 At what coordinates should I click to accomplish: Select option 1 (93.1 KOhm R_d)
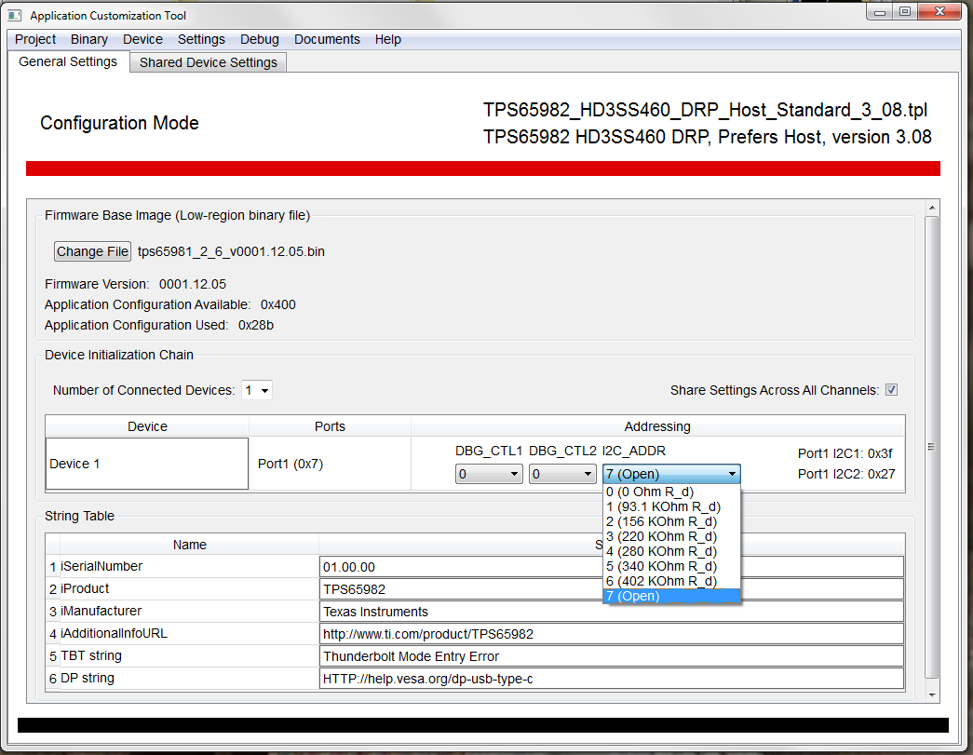tap(671, 506)
